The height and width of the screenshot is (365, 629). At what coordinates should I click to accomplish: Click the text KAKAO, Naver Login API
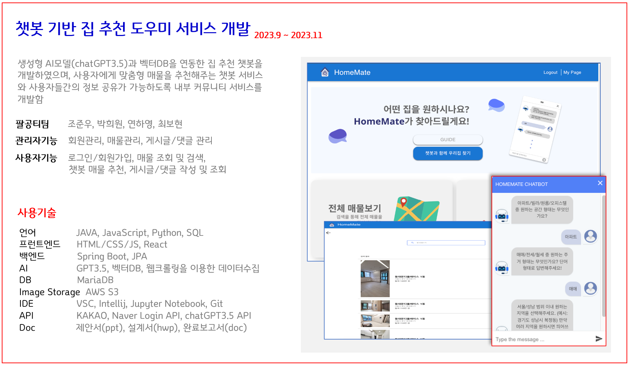[x=129, y=316]
